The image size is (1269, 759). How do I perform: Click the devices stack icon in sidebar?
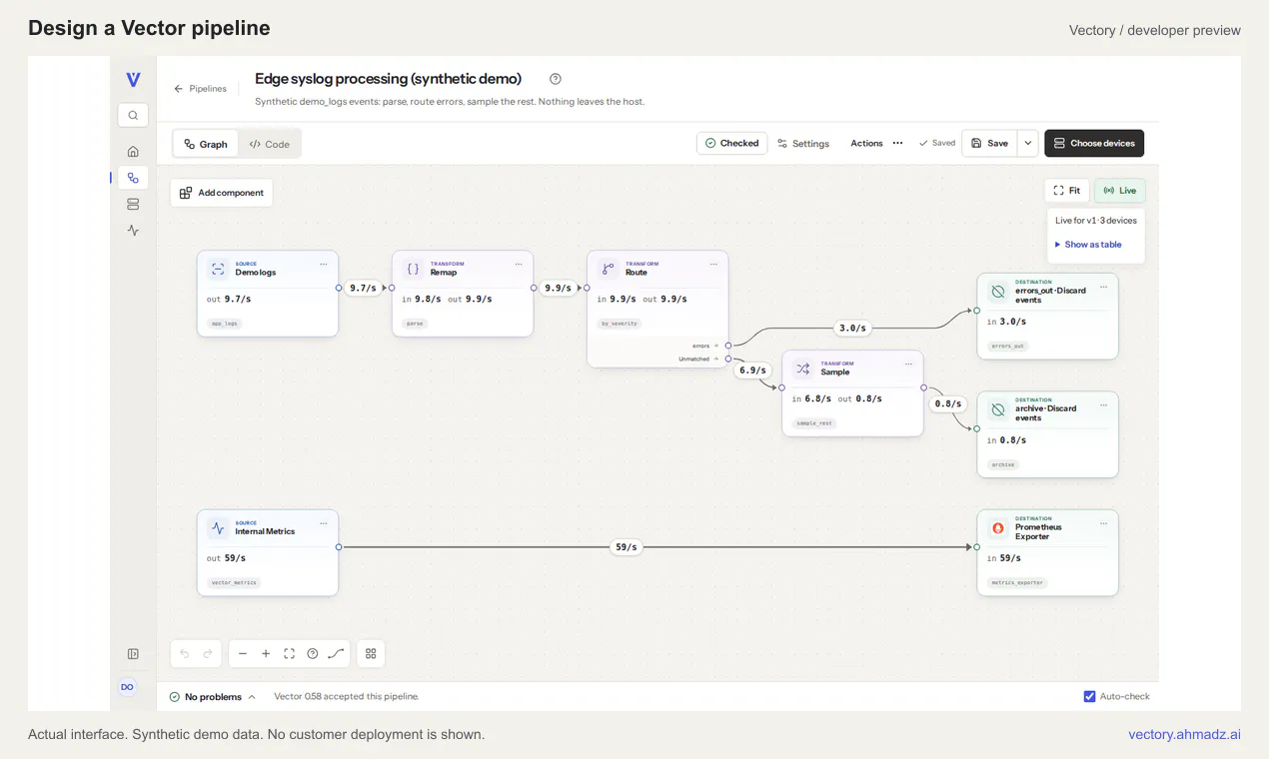[133, 204]
